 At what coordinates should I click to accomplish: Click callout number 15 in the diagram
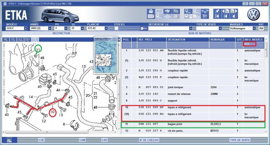coord(84,66)
